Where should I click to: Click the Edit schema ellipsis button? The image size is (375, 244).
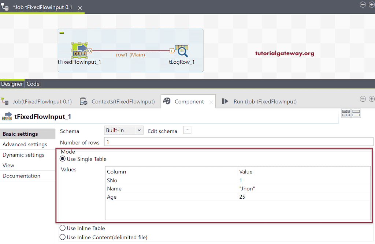[x=187, y=130]
